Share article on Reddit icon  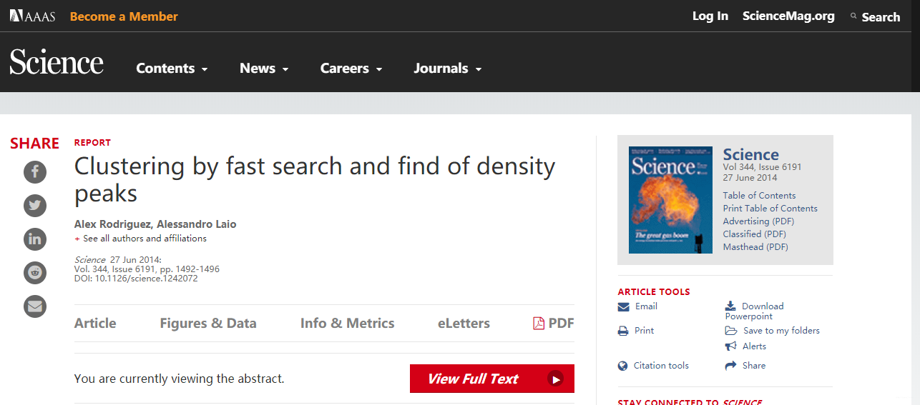[x=35, y=273]
